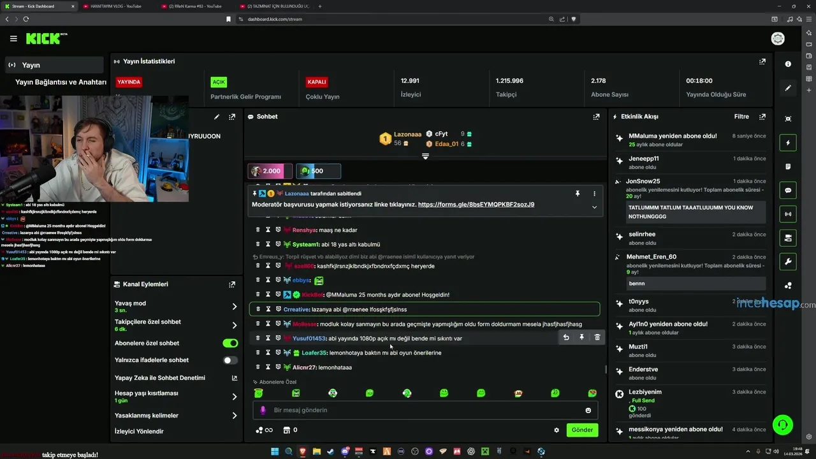Reply to Yusuf01453's message with reply arrow
The width and height of the screenshot is (816, 459).
(x=565, y=337)
